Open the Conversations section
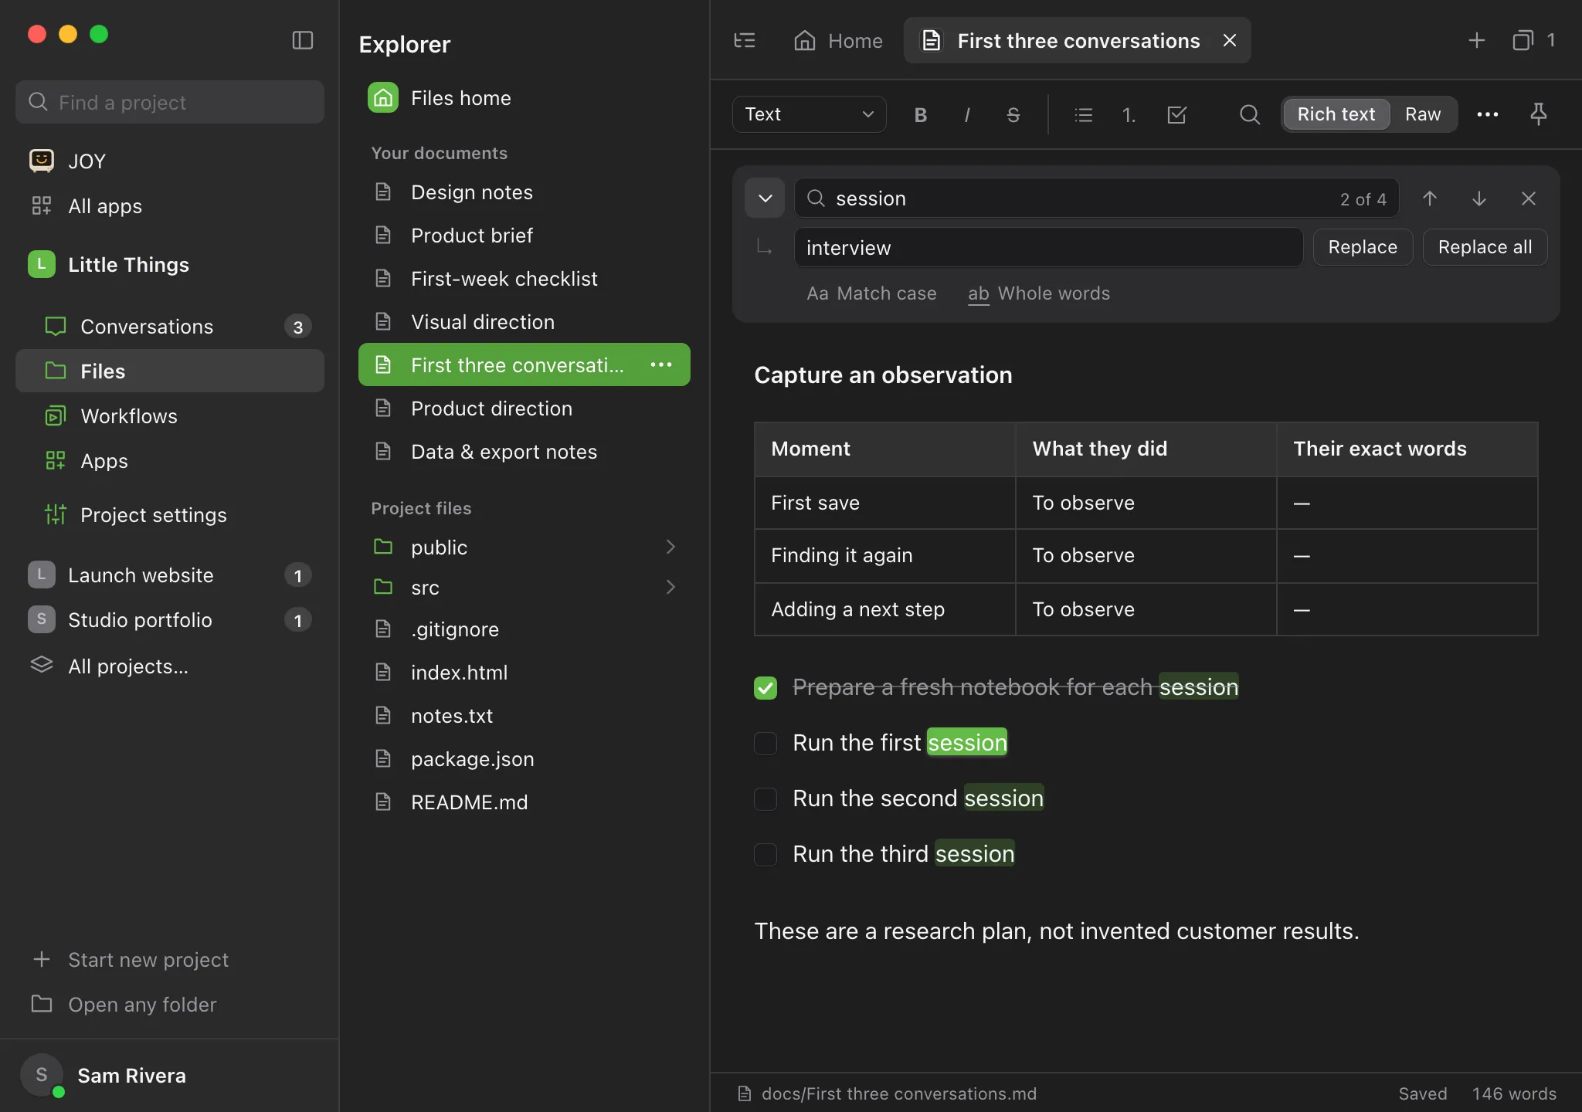 pyautogui.click(x=170, y=327)
